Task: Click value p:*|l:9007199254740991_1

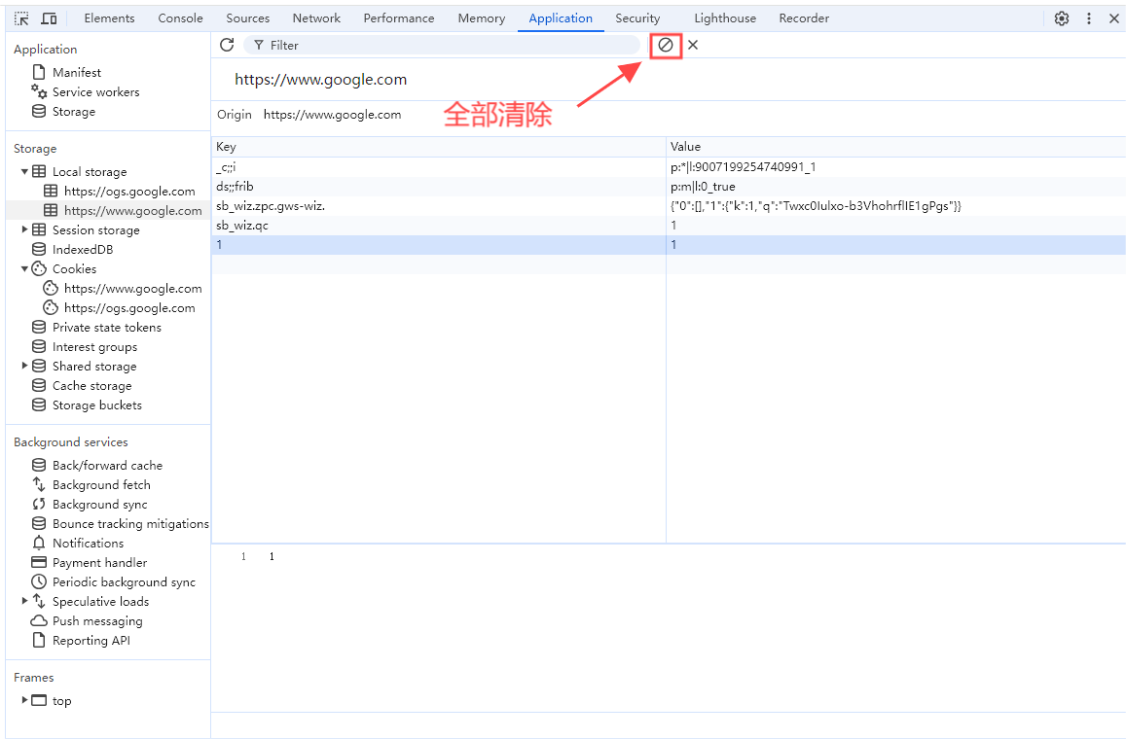Action: point(743,167)
